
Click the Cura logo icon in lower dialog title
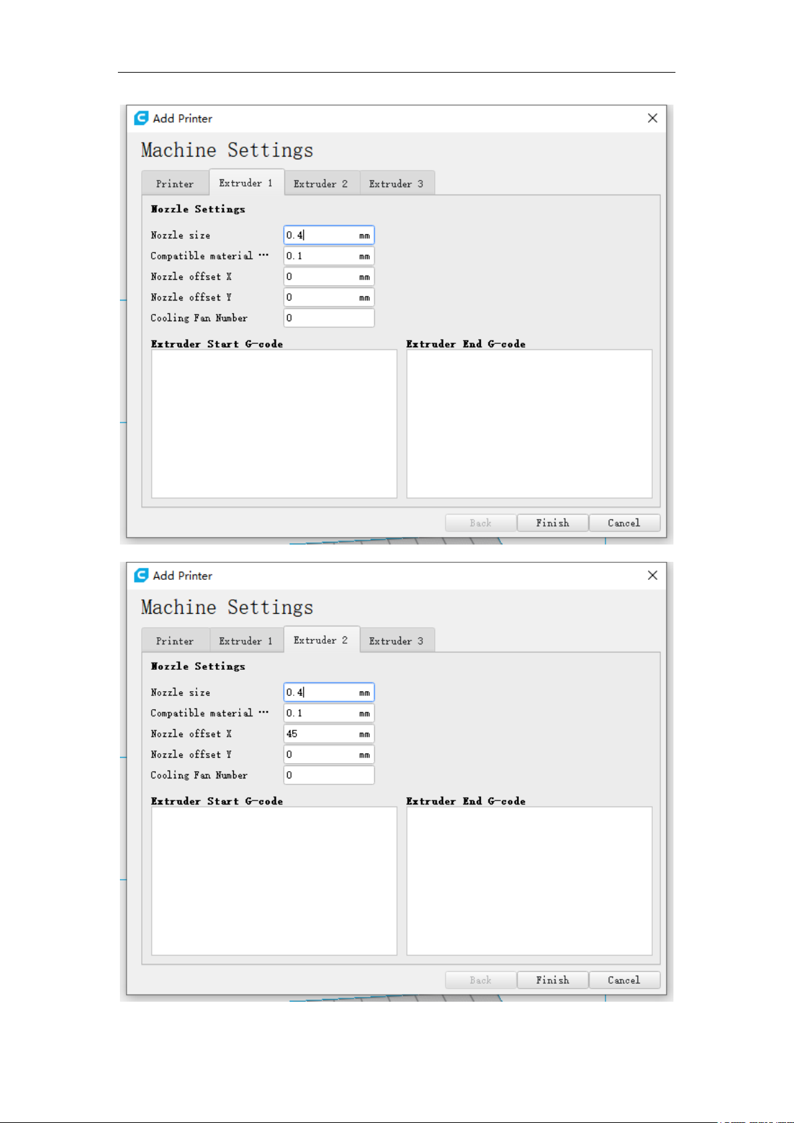click(x=141, y=575)
